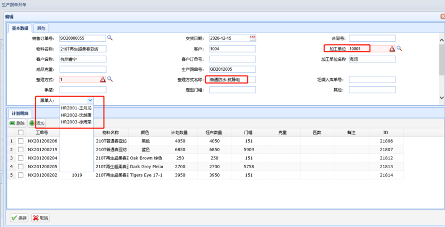Click search icon beside 销售订单号 field
445x227 pixels.
click(110, 38)
